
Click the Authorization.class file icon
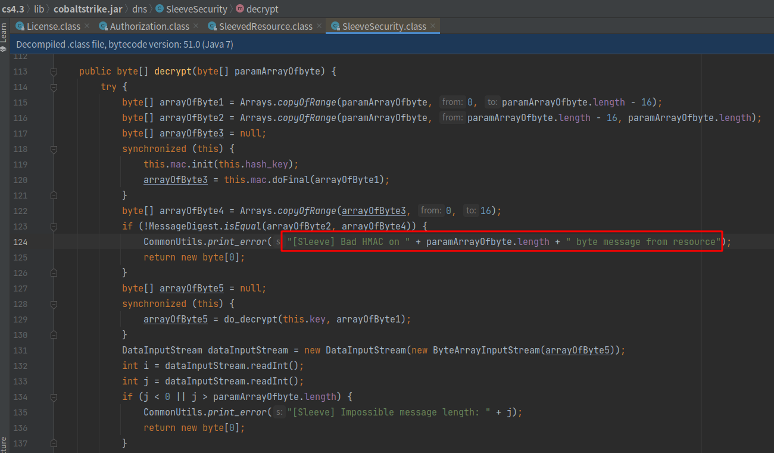tap(104, 26)
